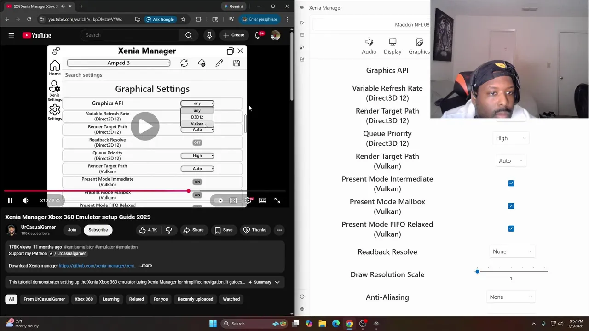Switch YouTube player to theater mode

click(x=262, y=200)
